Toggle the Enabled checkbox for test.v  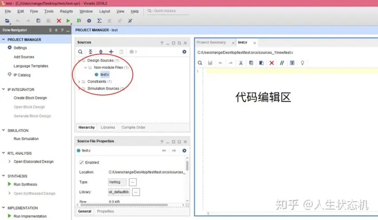coord(81,162)
